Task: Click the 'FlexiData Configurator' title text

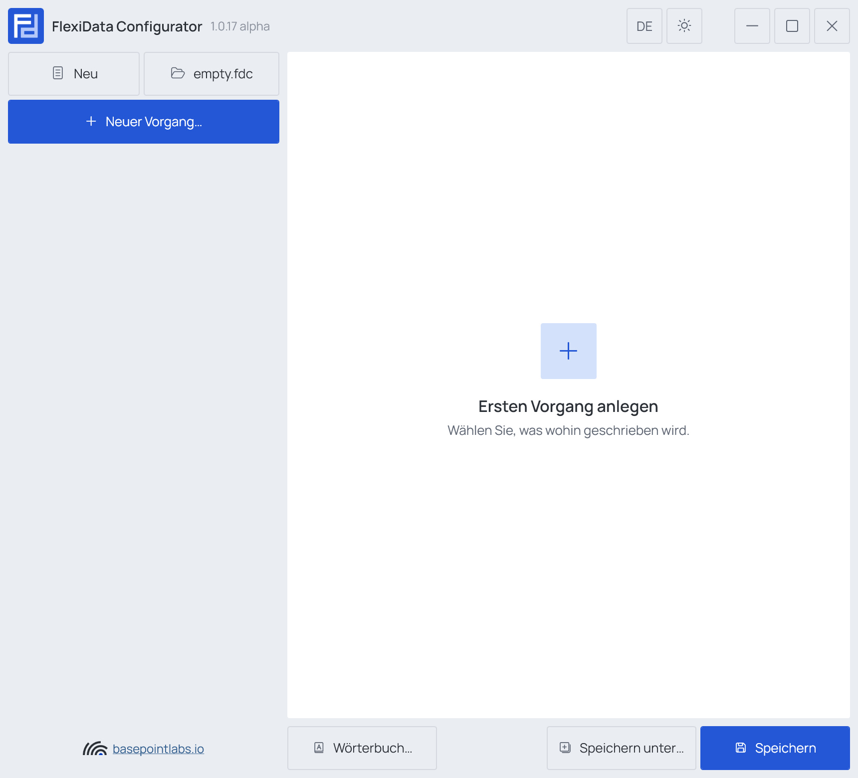Action: click(x=127, y=26)
